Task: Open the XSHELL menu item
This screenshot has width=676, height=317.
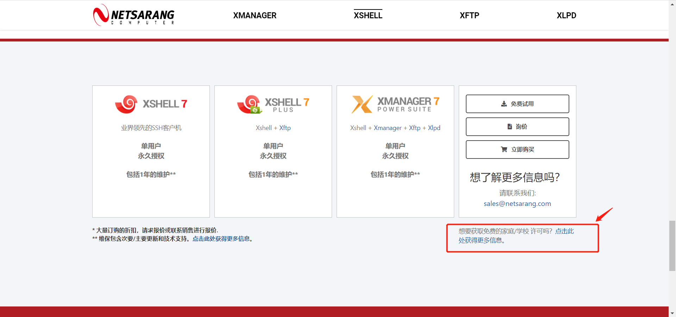Action: point(368,15)
